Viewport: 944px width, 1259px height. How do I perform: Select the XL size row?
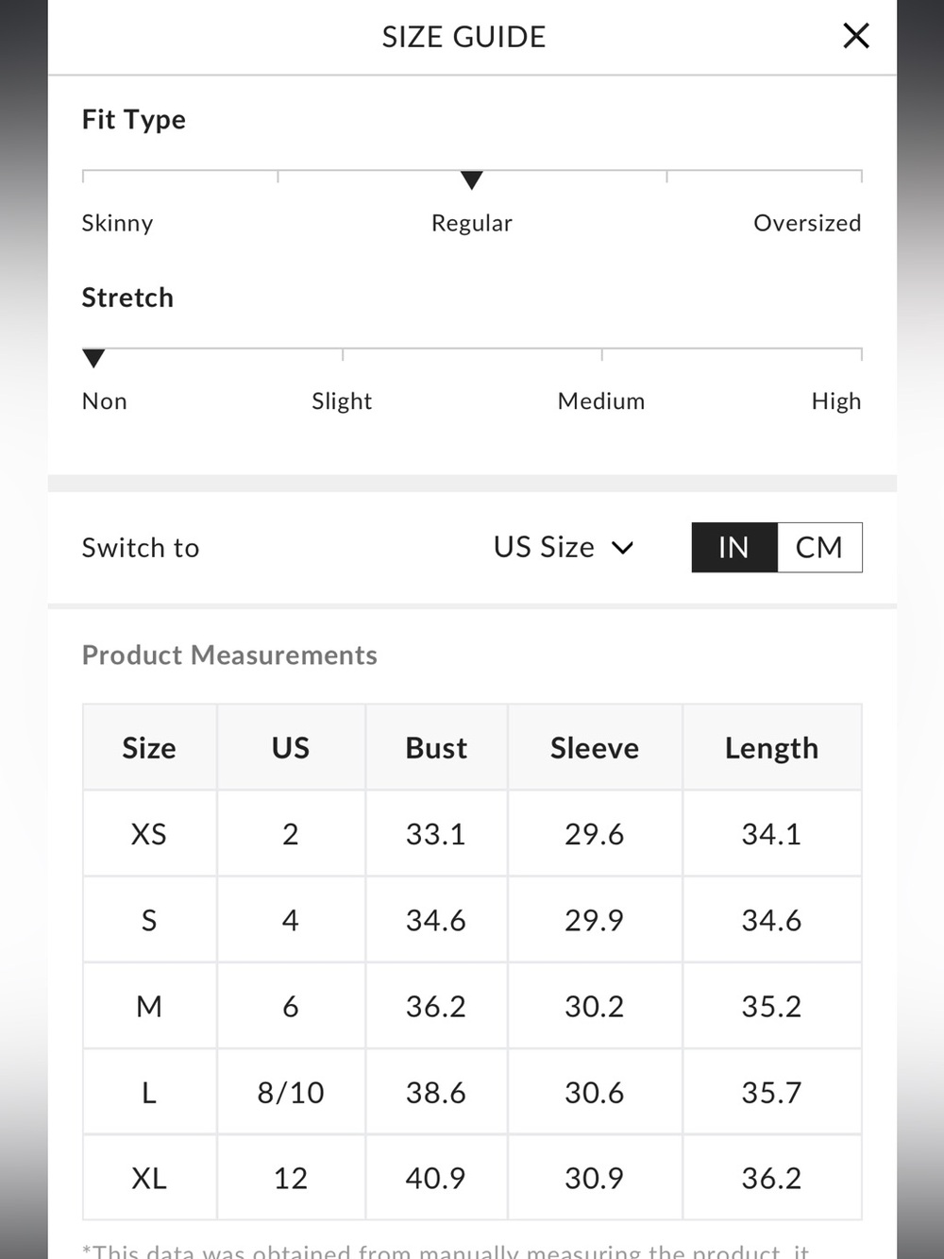pos(472,1178)
